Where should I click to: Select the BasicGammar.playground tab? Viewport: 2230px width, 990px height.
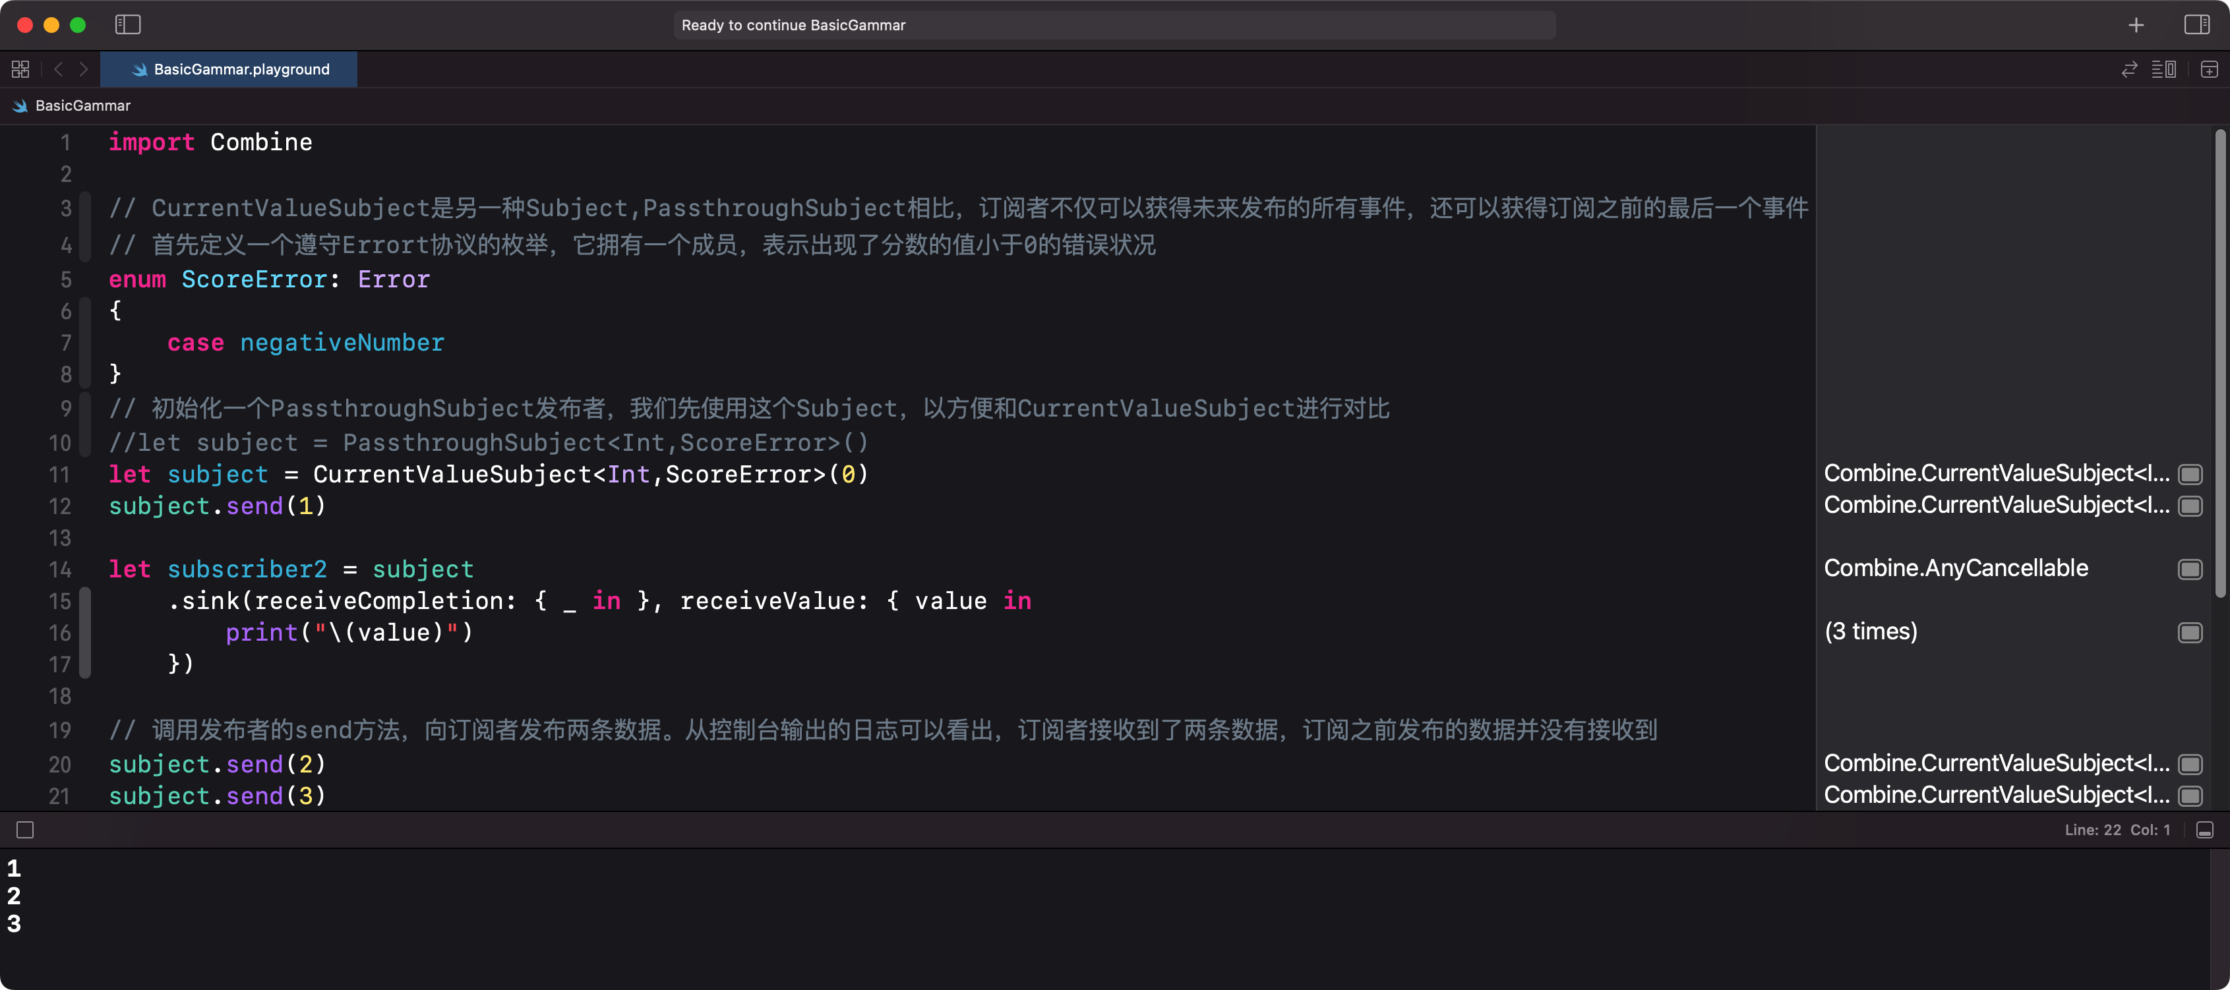pos(229,69)
